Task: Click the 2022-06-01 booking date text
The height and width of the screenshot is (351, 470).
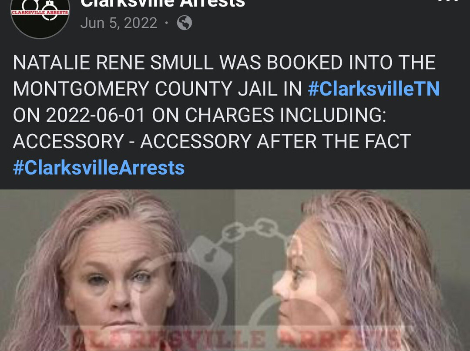Action: click(x=96, y=115)
